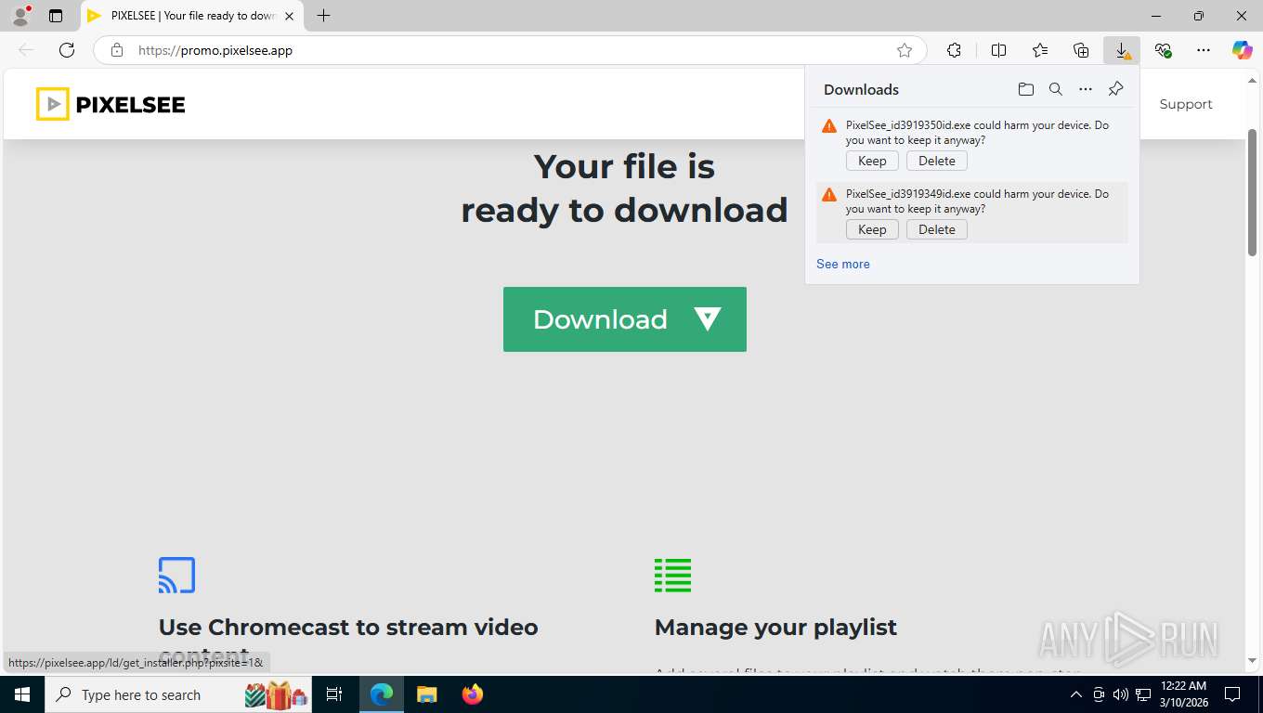Open the tab actions menu icon

pyautogui.click(x=56, y=16)
